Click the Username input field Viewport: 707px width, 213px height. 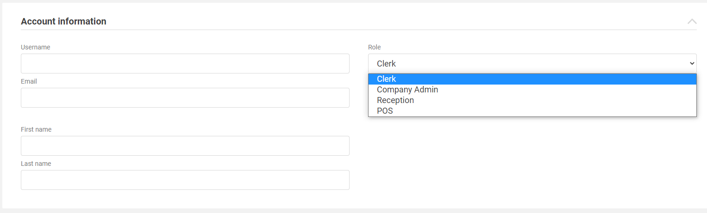(185, 63)
